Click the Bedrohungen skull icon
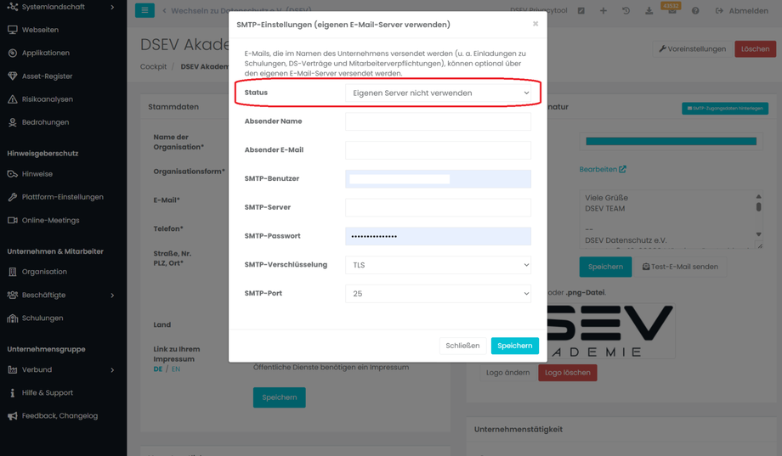This screenshot has width=782, height=456. point(13,122)
